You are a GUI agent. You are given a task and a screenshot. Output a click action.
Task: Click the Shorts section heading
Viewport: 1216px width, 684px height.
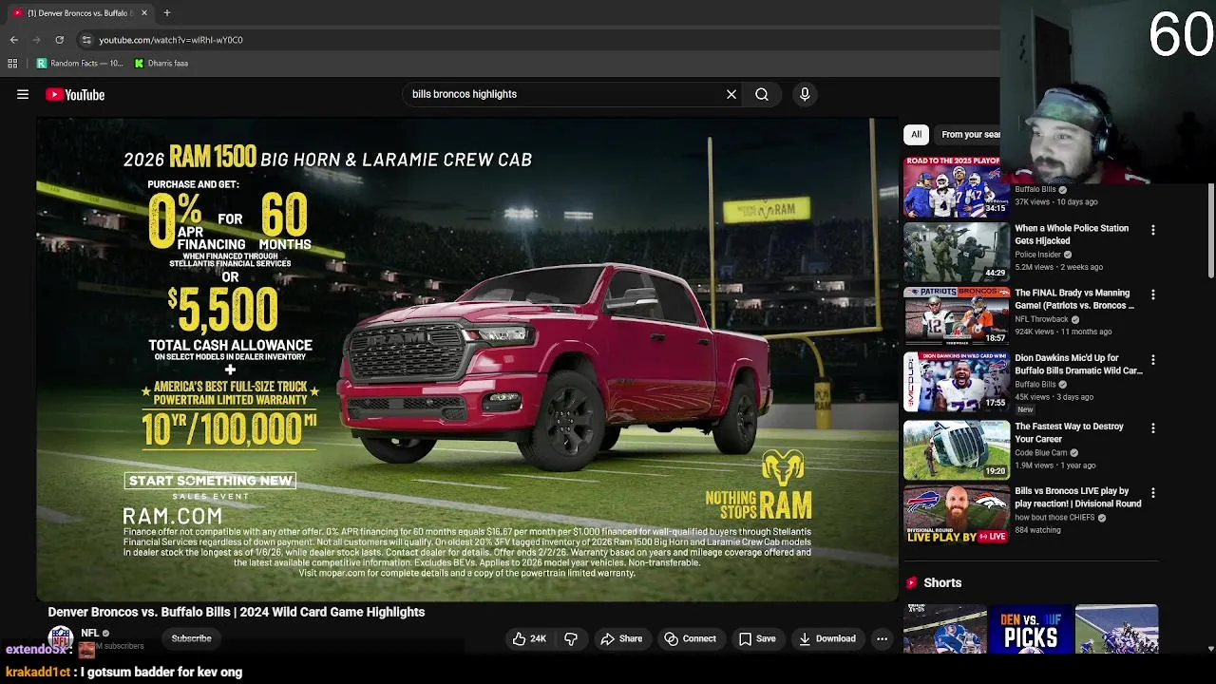click(942, 582)
